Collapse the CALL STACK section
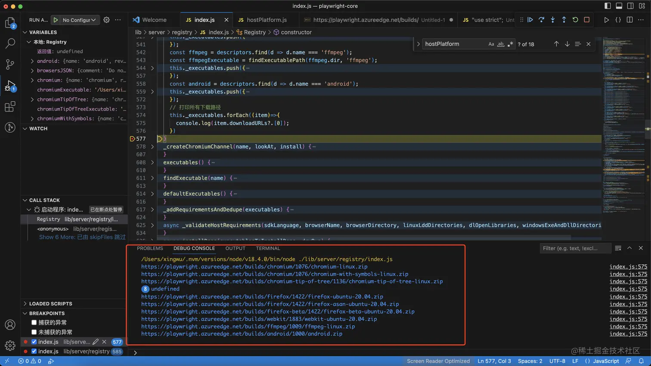 point(25,200)
